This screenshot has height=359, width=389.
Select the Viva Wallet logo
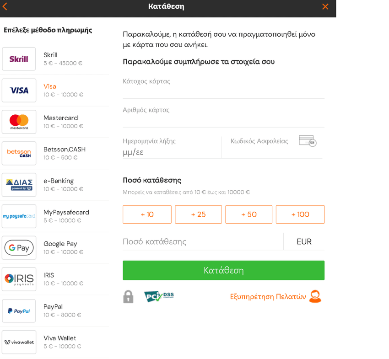pyautogui.click(x=19, y=342)
